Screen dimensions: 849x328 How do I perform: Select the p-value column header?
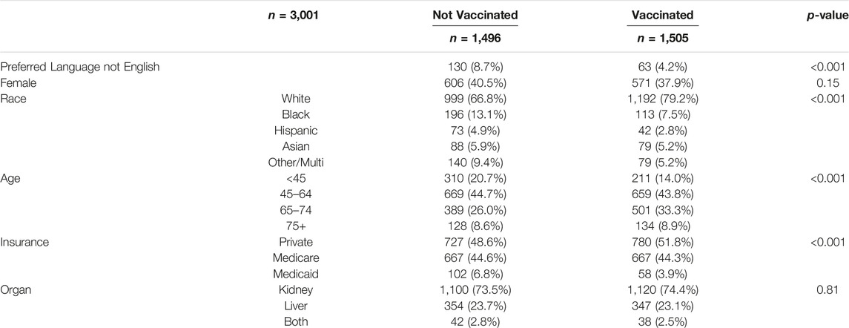[x=826, y=16]
